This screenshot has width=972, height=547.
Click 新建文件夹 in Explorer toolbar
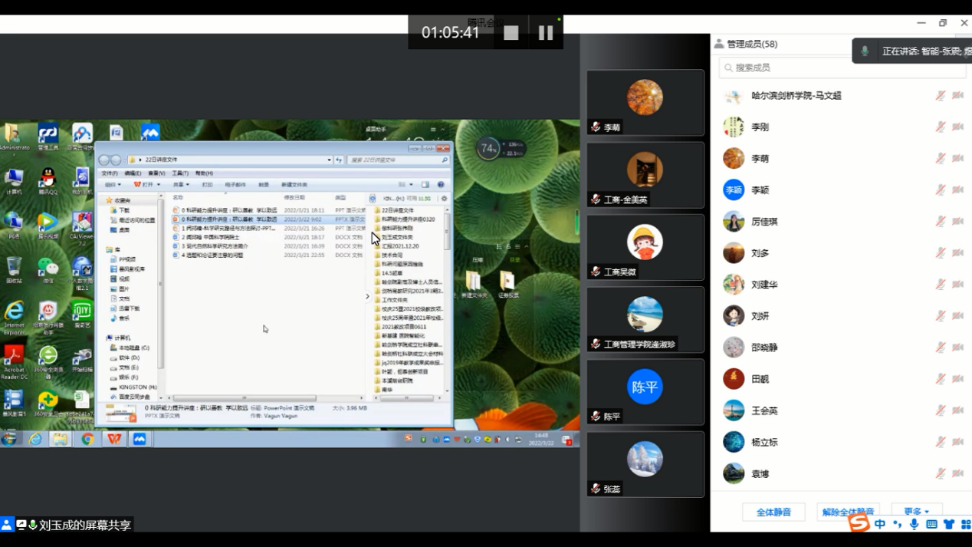294,185
